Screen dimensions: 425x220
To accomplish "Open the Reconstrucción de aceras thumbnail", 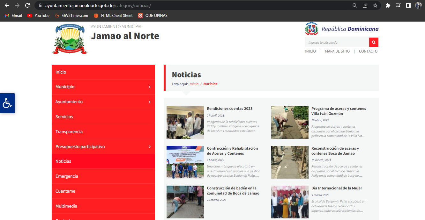I will click(290, 162).
